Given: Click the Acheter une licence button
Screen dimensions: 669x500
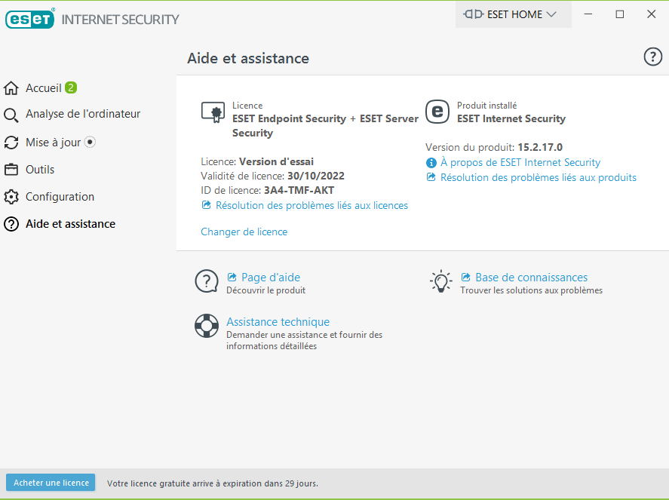Looking at the screenshot, I should (51, 483).
